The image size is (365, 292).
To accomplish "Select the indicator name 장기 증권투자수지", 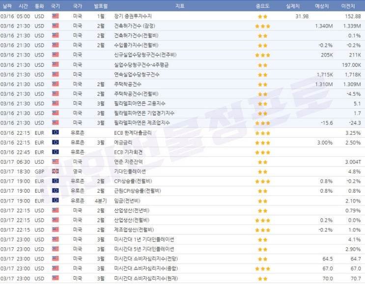I will 133,16.
